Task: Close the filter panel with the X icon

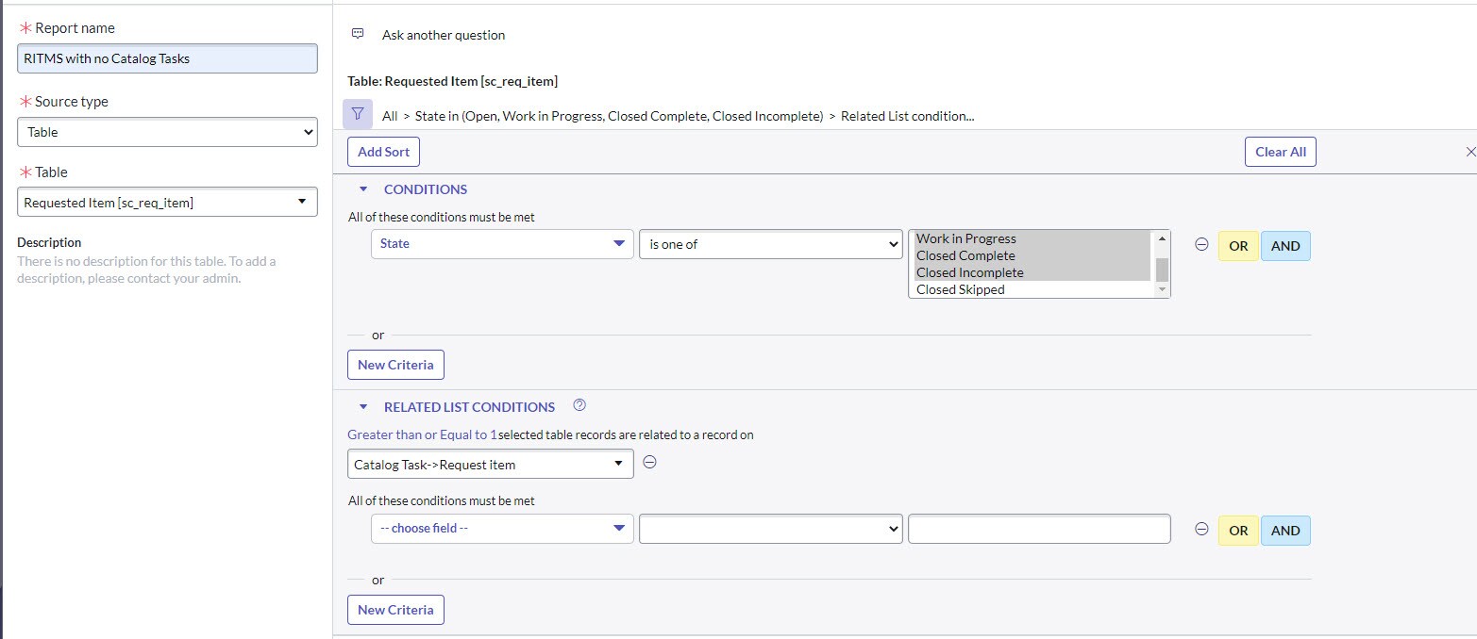Action: [x=1469, y=151]
